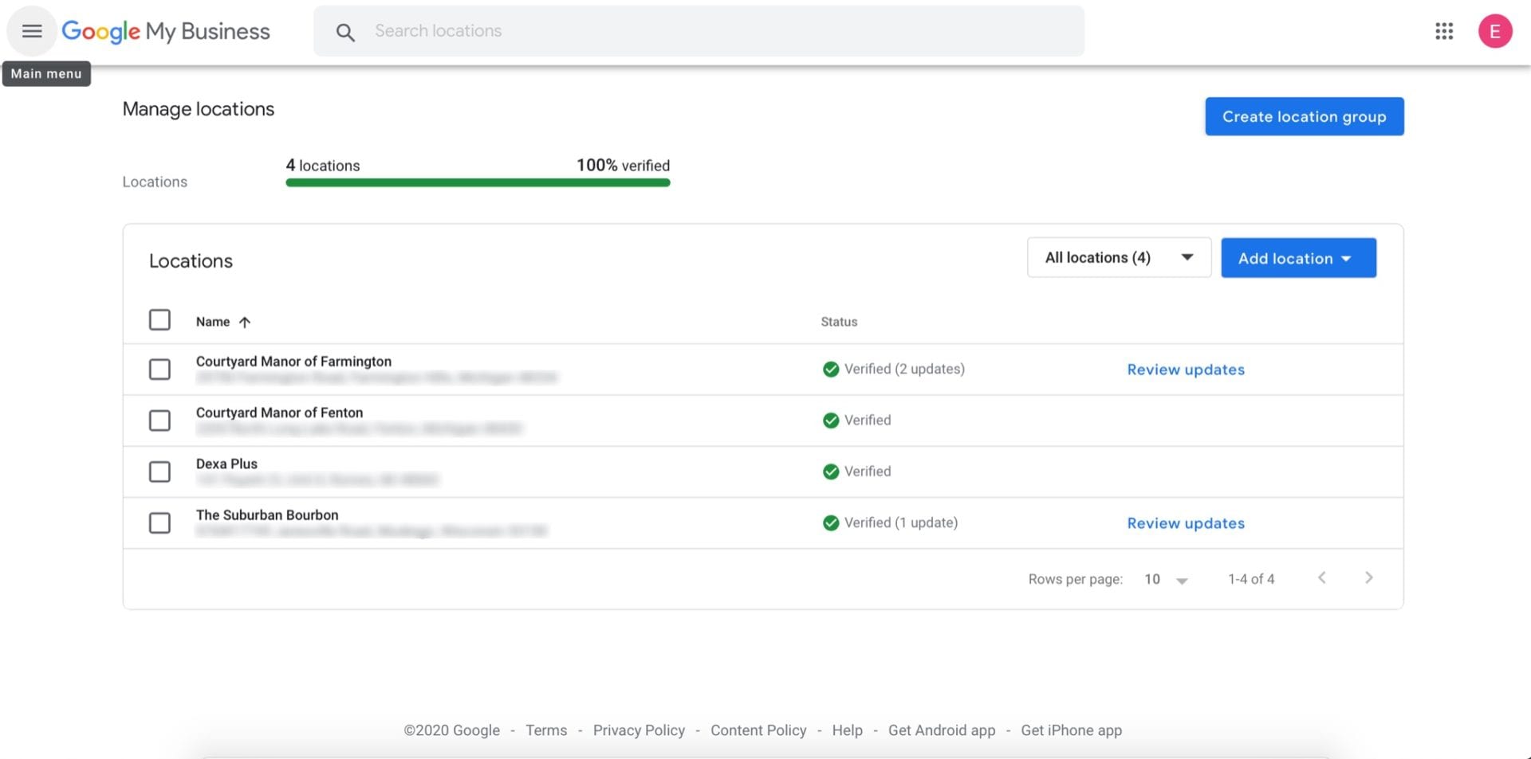The width and height of the screenshot is (1531, 759).
Task: Select Courtyard Manor of Farmington checkbox
Action: (x=159, y=370)
